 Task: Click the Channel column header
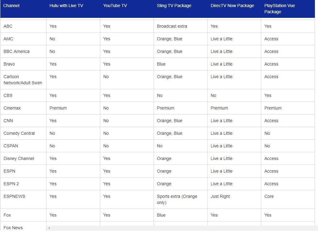coord(11,6)
